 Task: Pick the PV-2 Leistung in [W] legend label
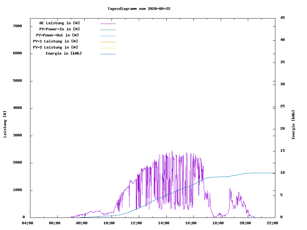55,47
